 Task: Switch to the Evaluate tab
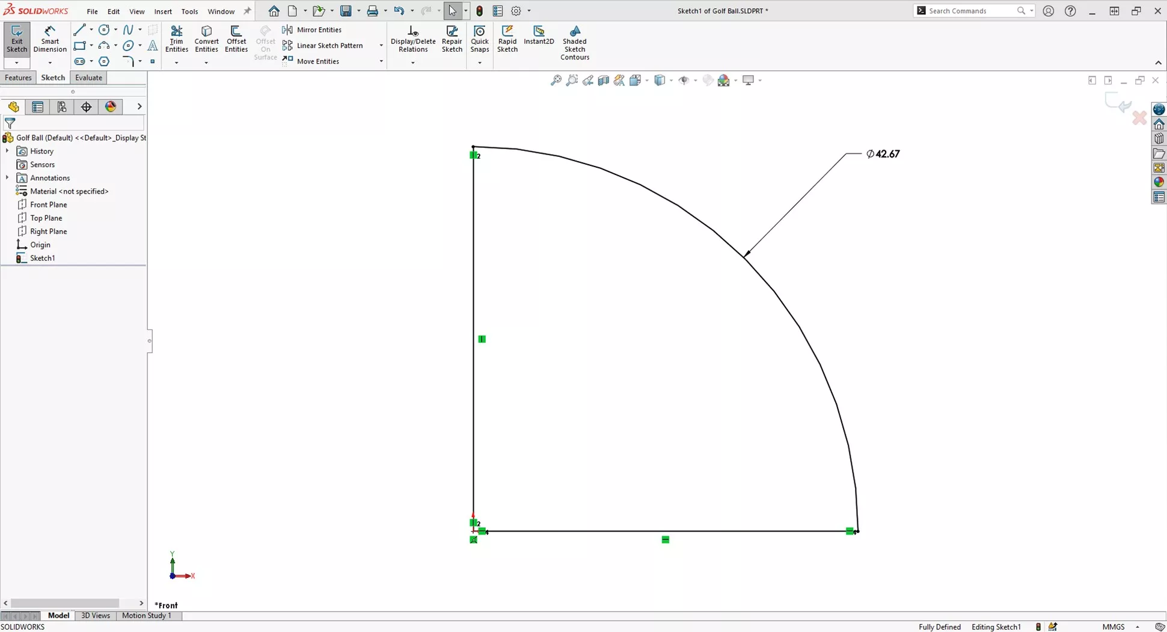coord(88,78)
